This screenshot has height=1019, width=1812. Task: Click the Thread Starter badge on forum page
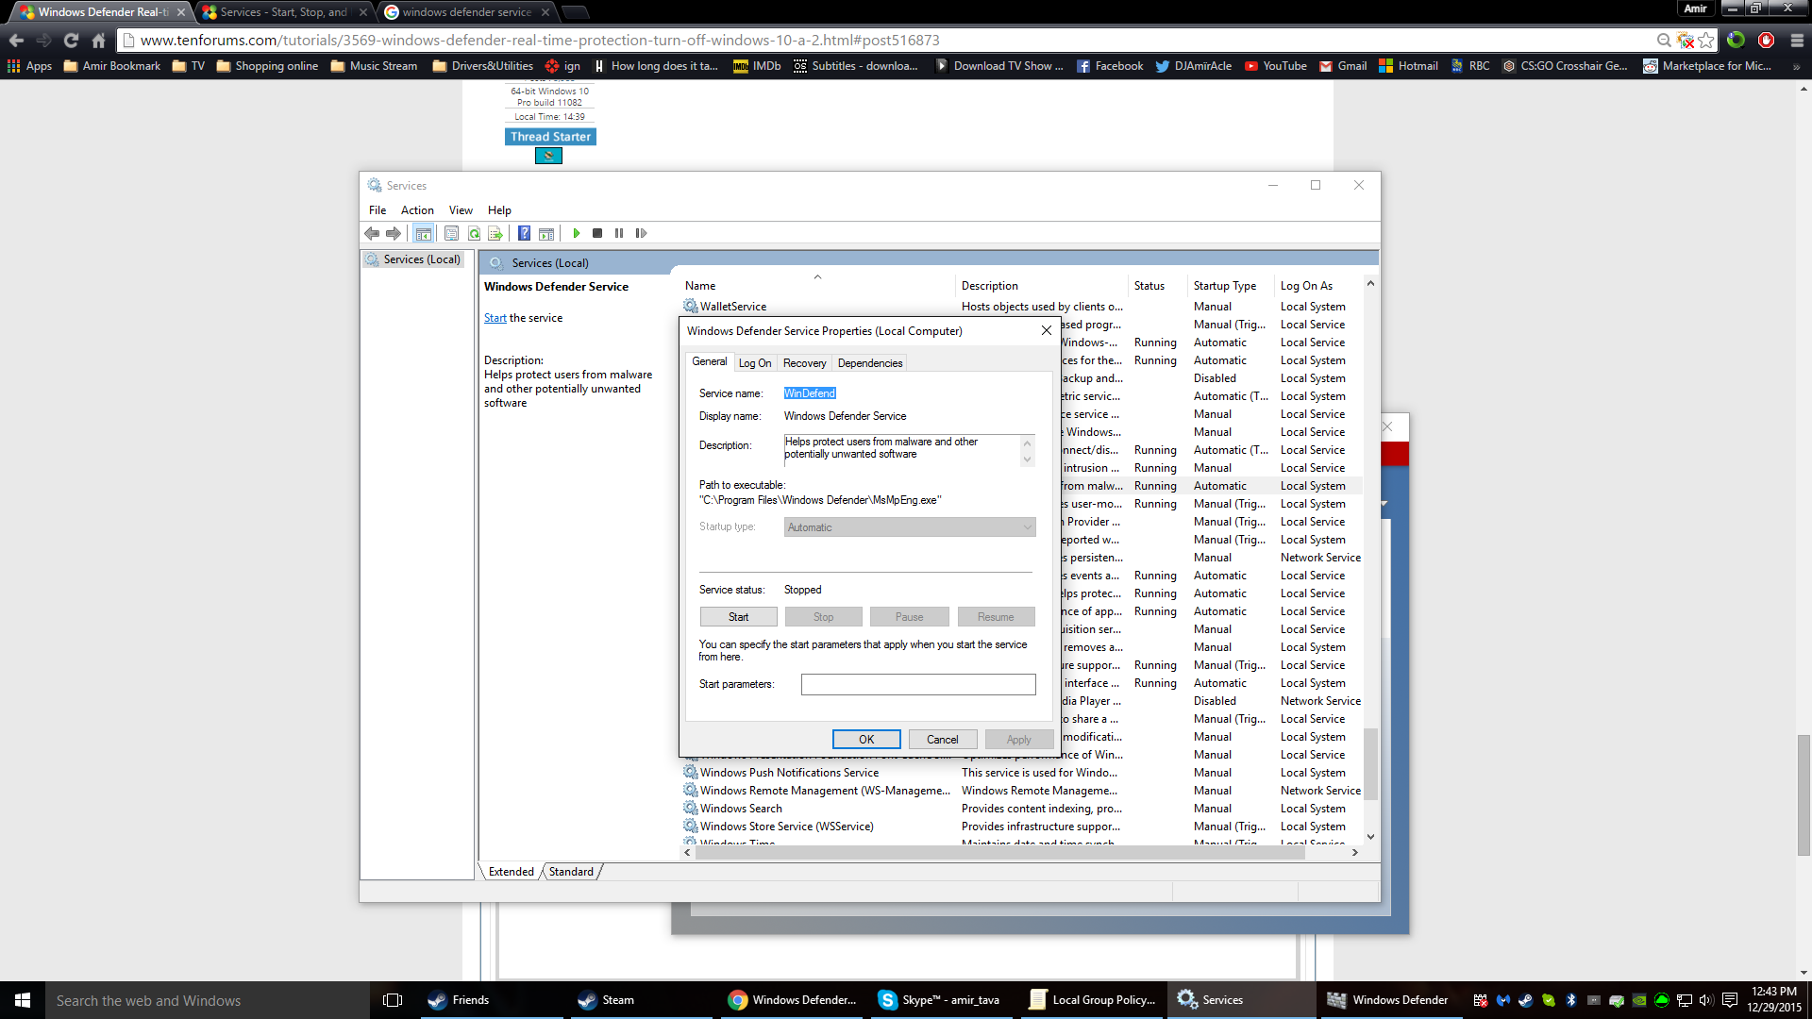(x=550, y=137)
